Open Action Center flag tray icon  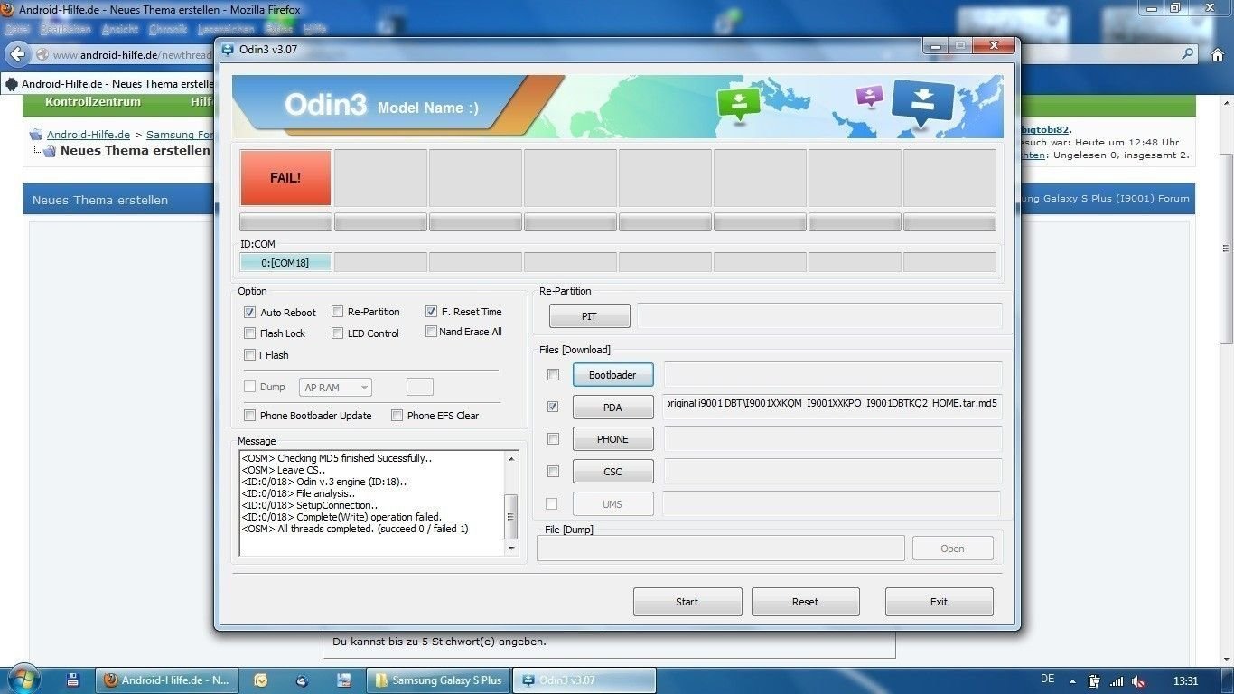(1094, 680)
